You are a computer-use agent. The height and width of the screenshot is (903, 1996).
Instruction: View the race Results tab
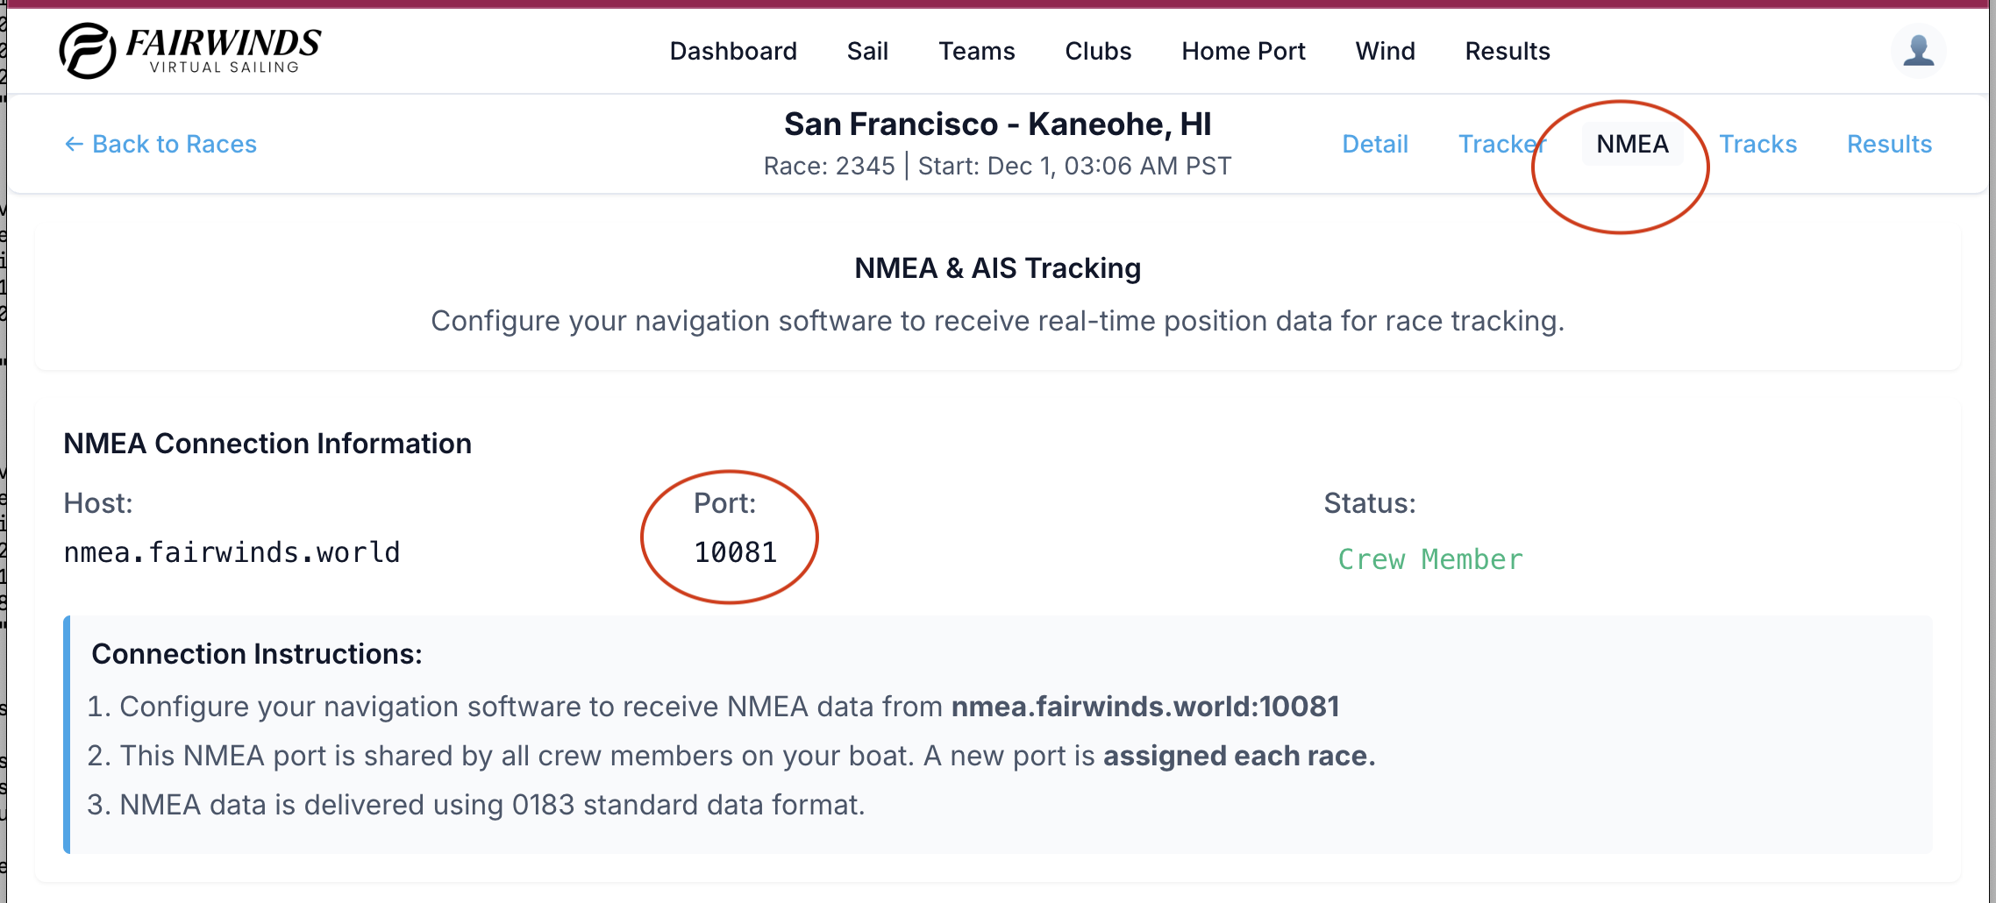click(1889, 144)
